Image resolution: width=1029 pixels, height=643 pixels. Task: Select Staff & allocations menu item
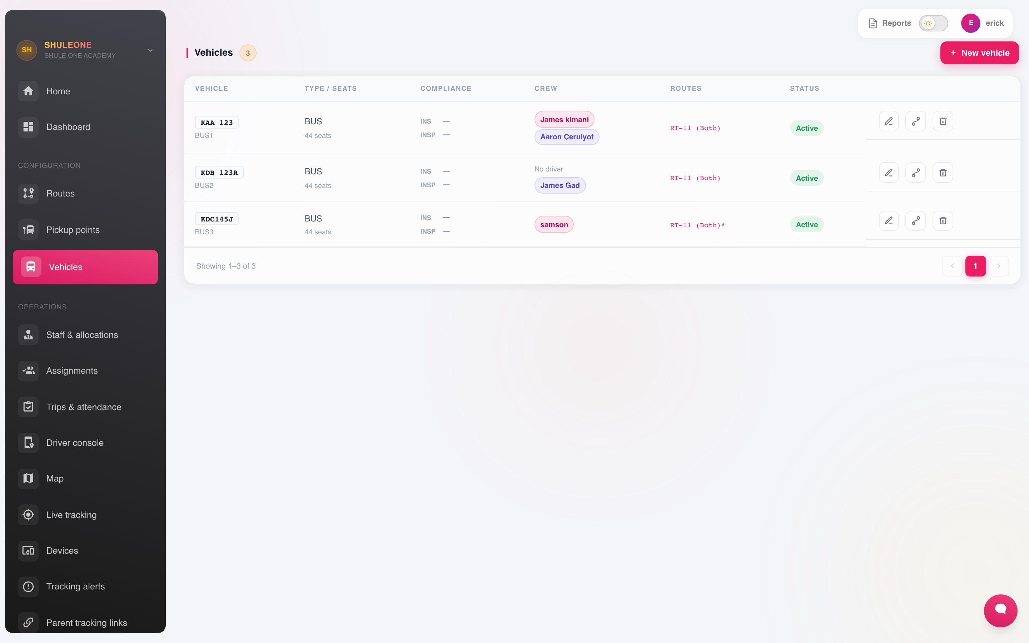[85, 335]
